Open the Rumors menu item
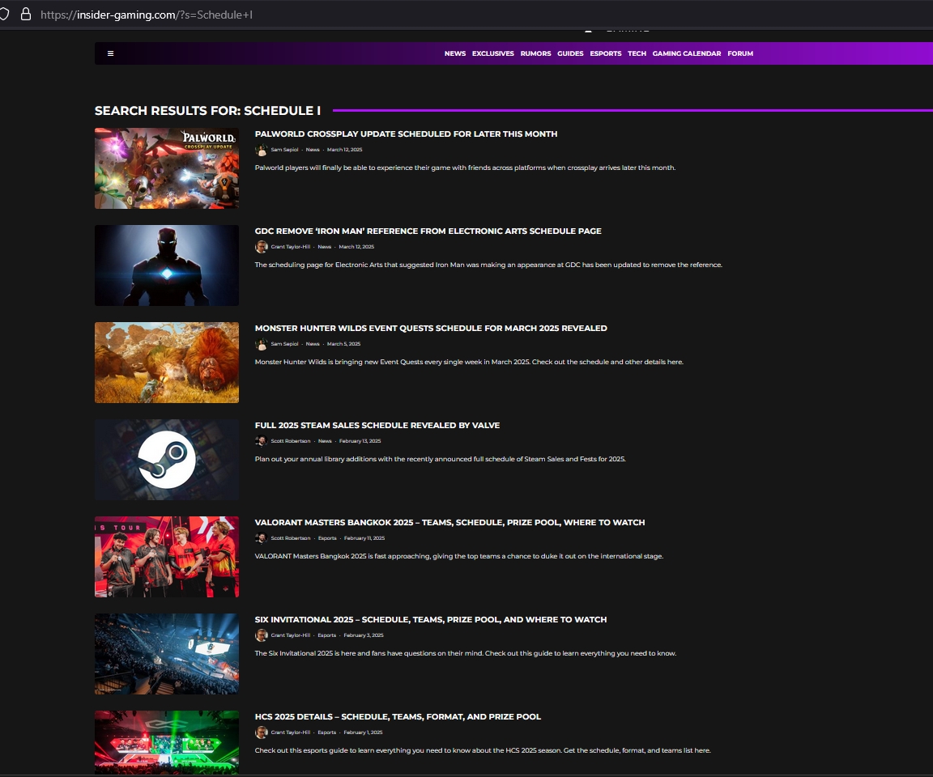Image resolution: width=933 pixels, height=777 pixels. point(535,53)
